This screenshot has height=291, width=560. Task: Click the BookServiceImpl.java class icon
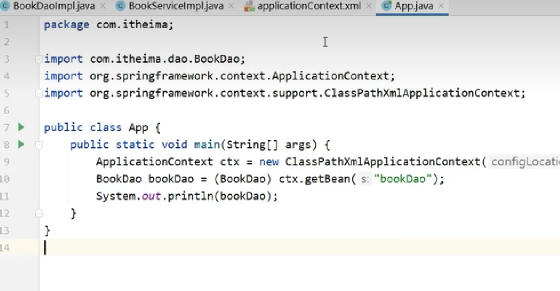tap(120, 6)
